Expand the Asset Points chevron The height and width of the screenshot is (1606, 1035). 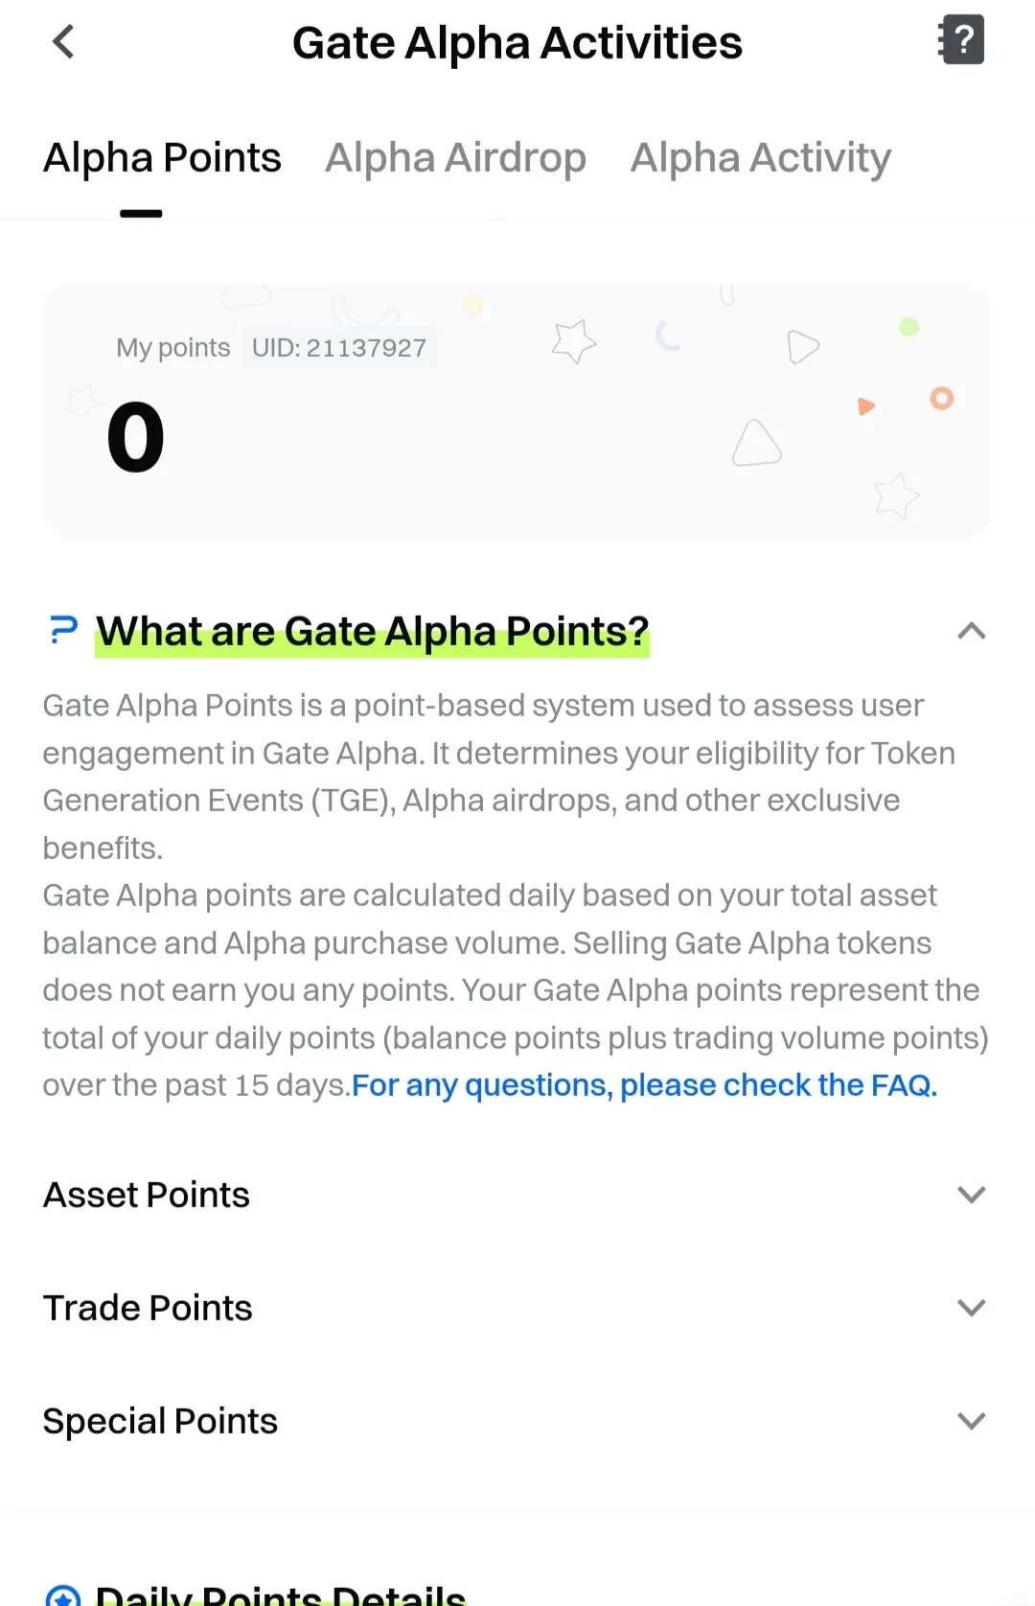pyautogui.click(x=972, y=1195)
